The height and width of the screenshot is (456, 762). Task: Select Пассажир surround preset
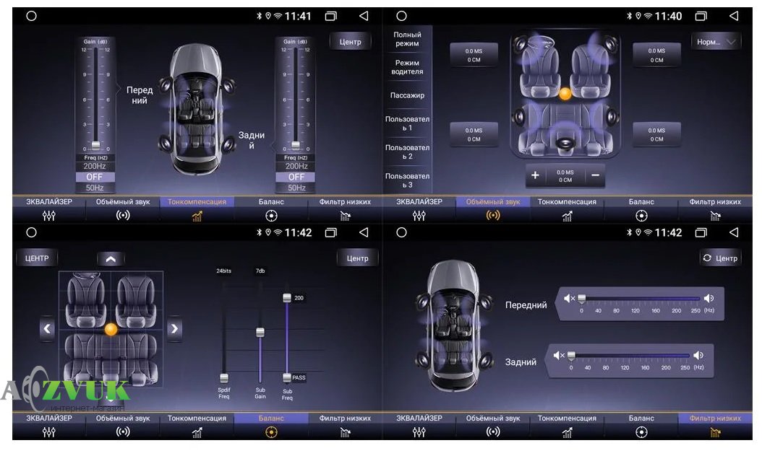[x=407, y=95]
